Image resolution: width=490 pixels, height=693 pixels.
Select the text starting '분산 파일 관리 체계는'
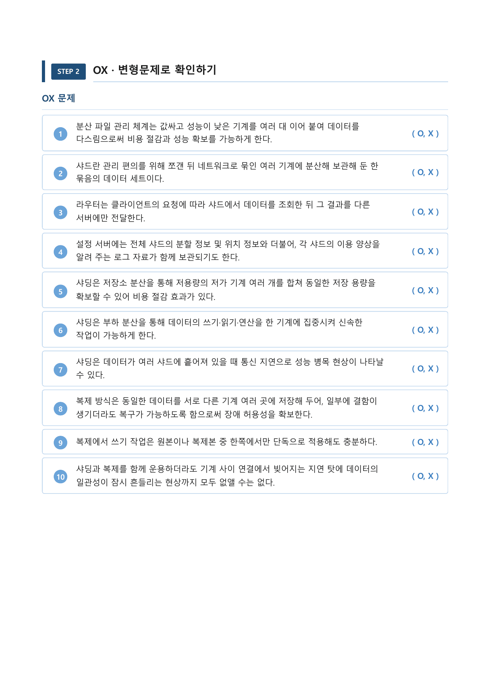tap(218, 133)
